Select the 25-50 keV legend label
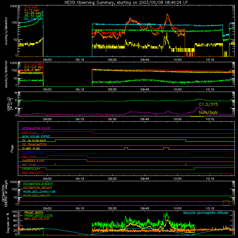The width and height of the screenshot is (238, 238). (x=33, y=16)
